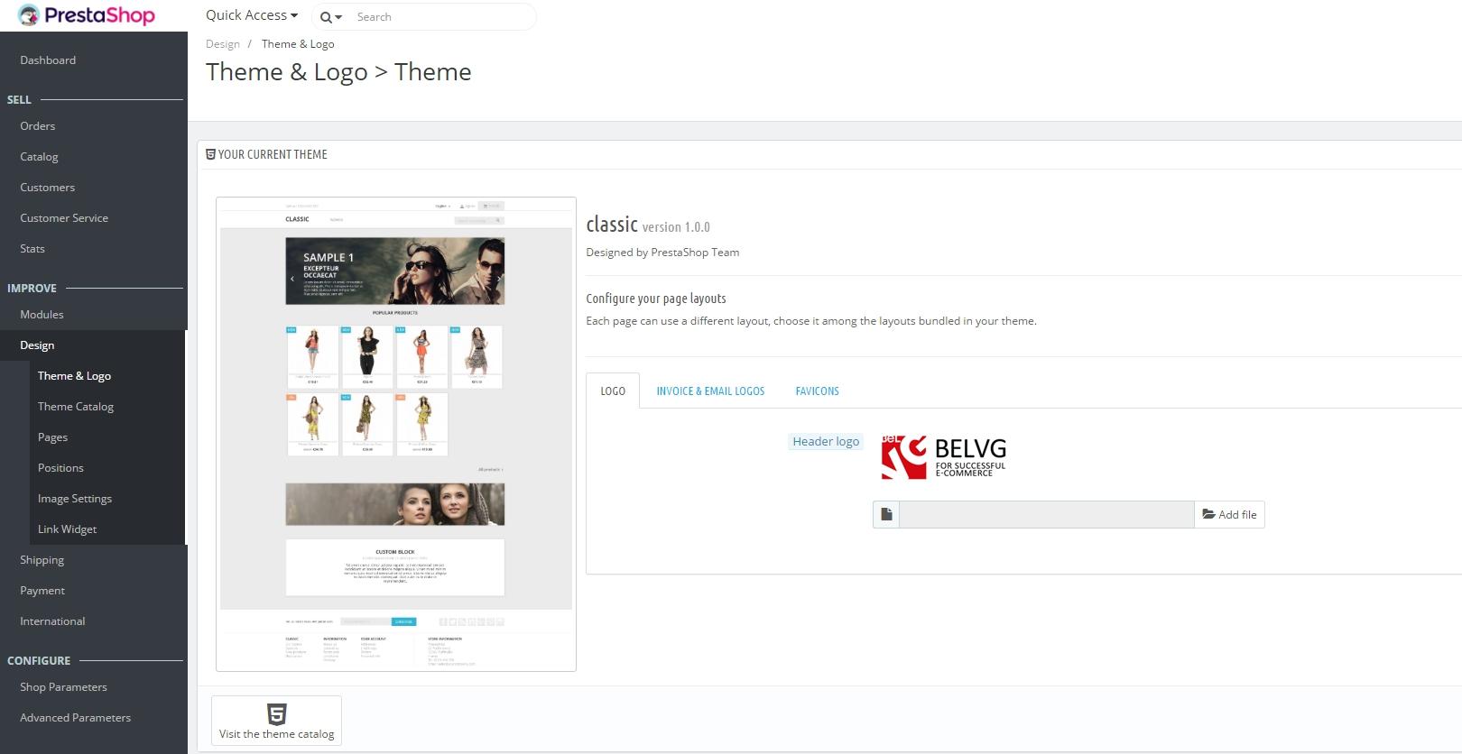Click 'Configure your page layouts' heading
The width and height of the screenshot is (1462, 754).
pos(656,299)
